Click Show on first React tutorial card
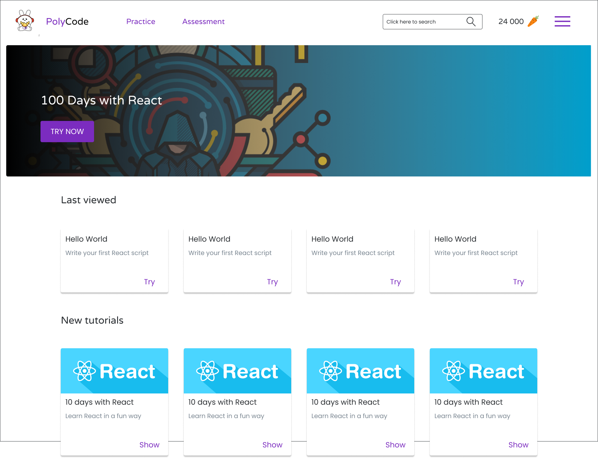The image size is (598, 458). click(149, 445)
